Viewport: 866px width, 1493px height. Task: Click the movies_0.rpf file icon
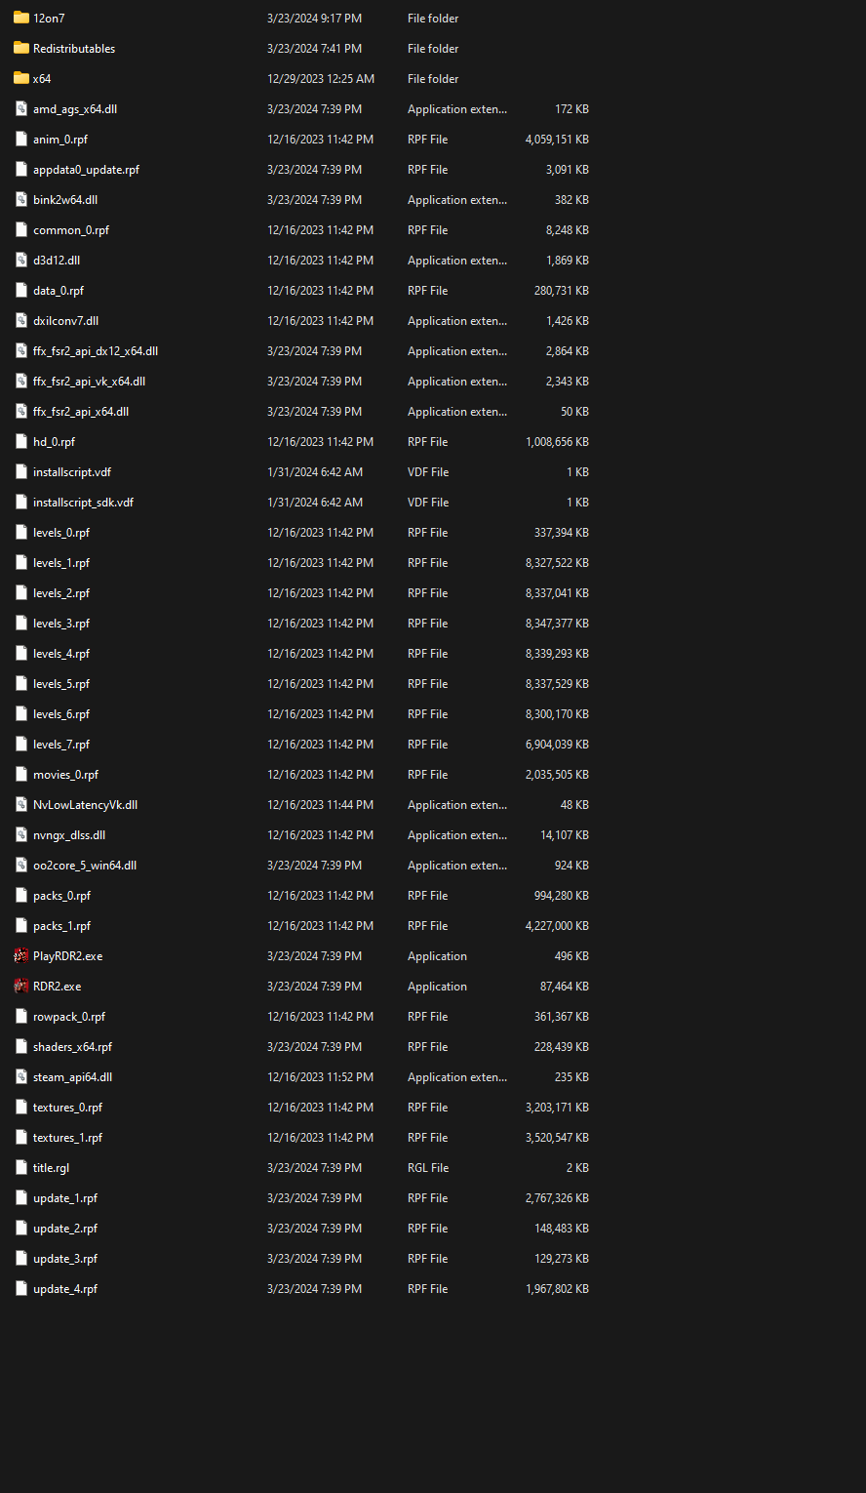[x=21, y=774]
